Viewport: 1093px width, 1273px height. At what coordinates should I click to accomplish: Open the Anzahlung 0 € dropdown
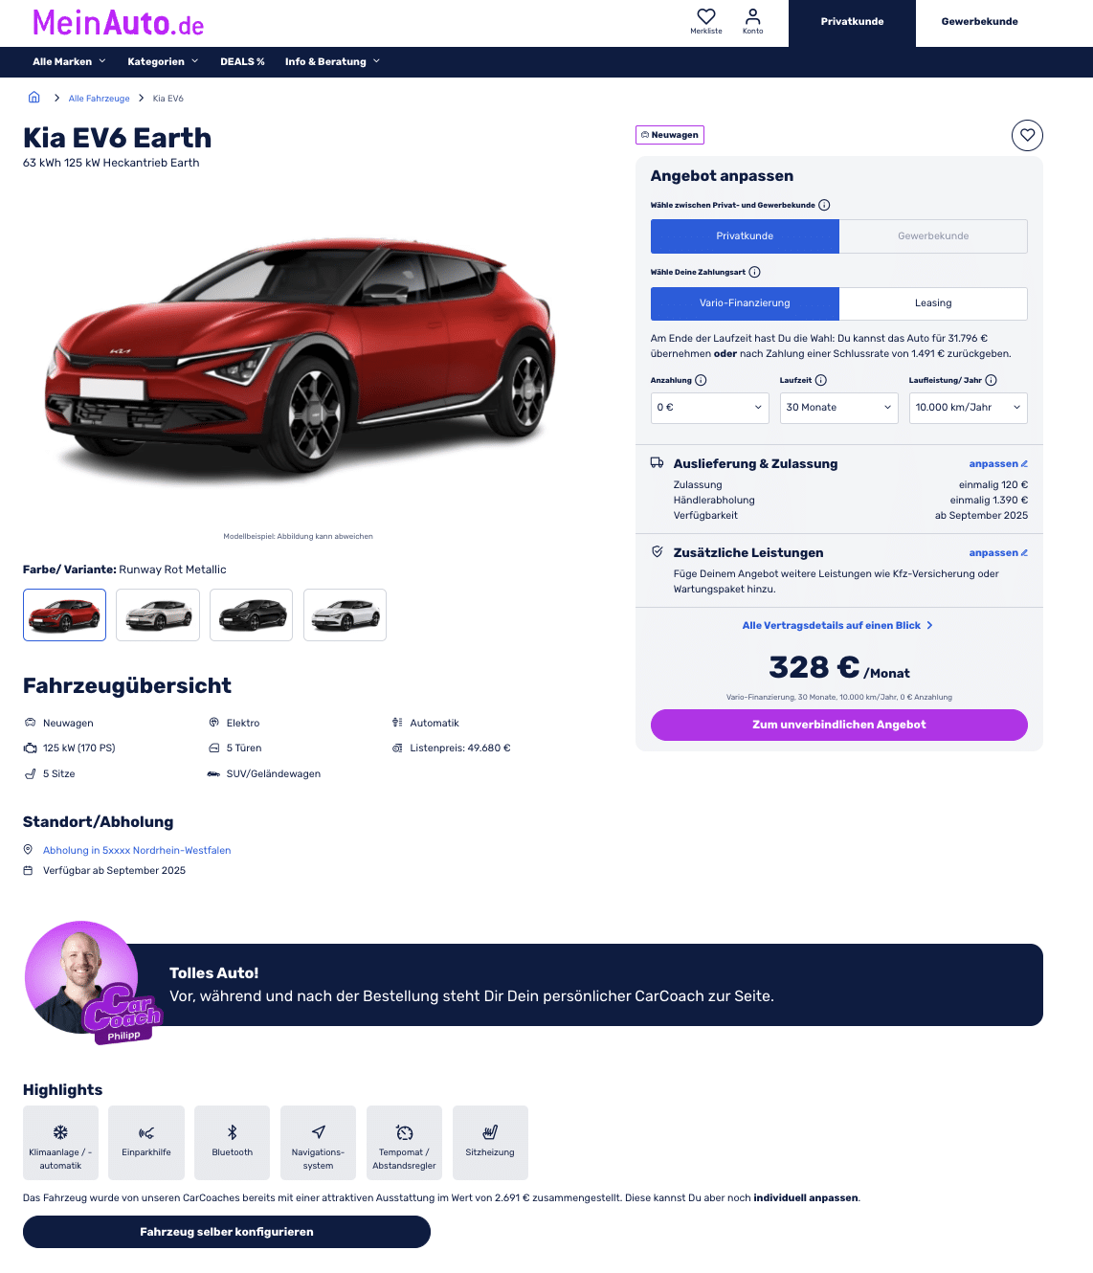(x=710, y=408)
